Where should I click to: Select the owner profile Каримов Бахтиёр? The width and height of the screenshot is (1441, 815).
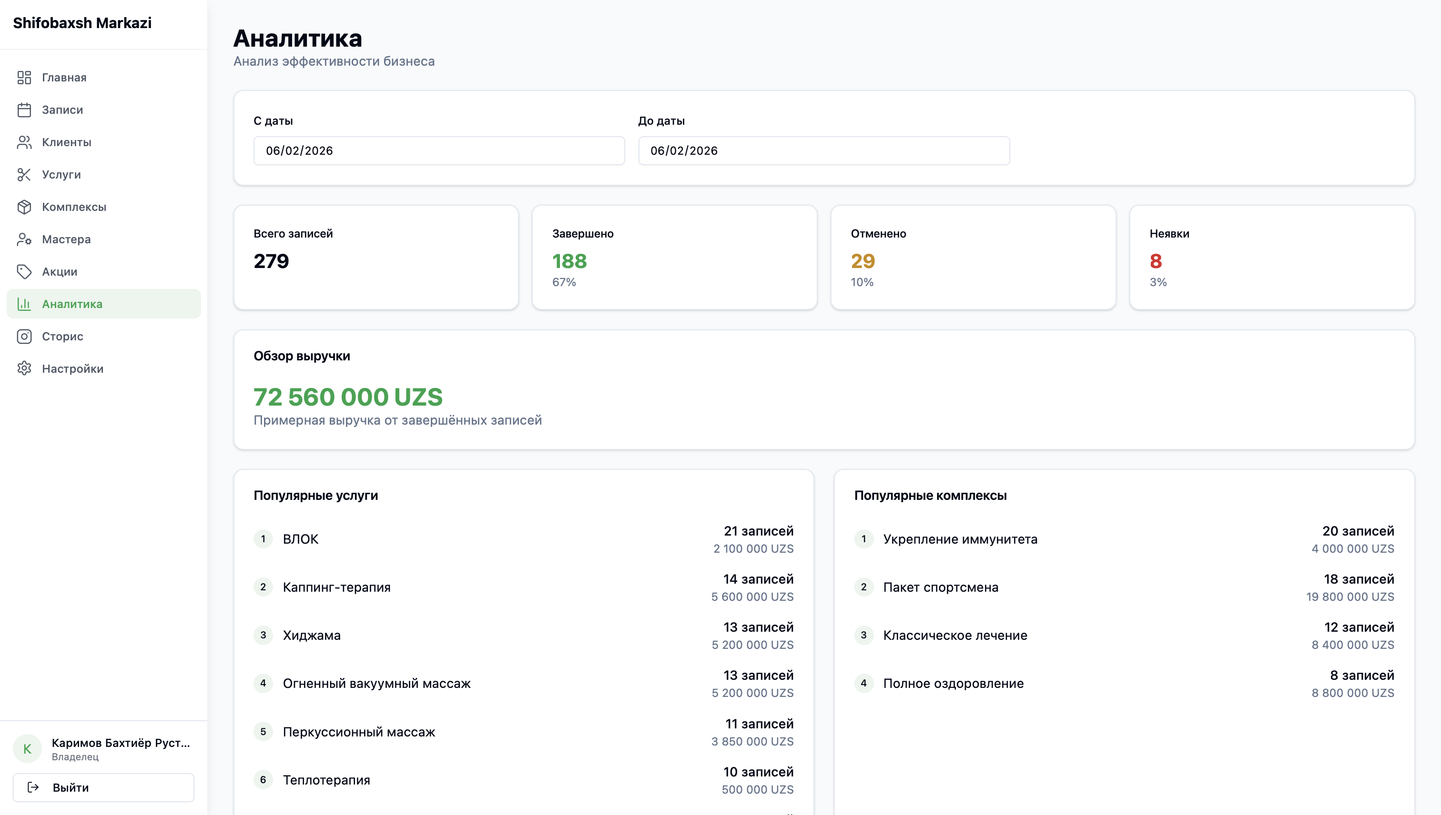tap(121, 748)
